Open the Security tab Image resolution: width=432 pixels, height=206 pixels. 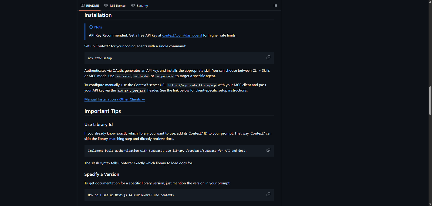tap(140, 6)
